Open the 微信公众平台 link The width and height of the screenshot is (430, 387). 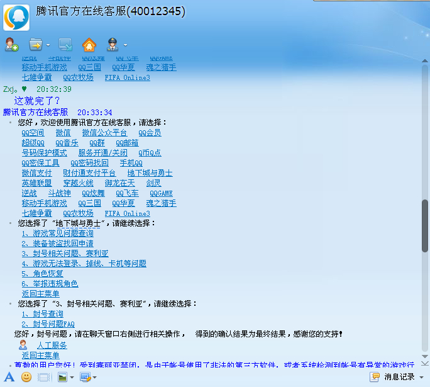pyautogui.click(x=104, y=133)
